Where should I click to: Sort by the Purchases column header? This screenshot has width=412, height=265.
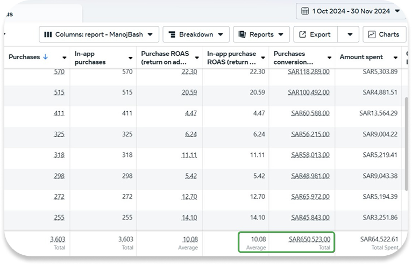(x=24, y=57)
